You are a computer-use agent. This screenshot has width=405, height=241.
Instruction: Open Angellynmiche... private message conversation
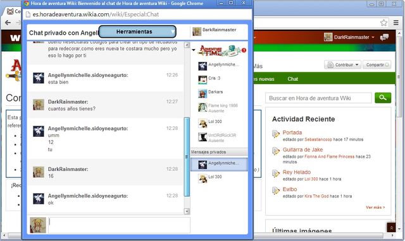click(219, 164)
